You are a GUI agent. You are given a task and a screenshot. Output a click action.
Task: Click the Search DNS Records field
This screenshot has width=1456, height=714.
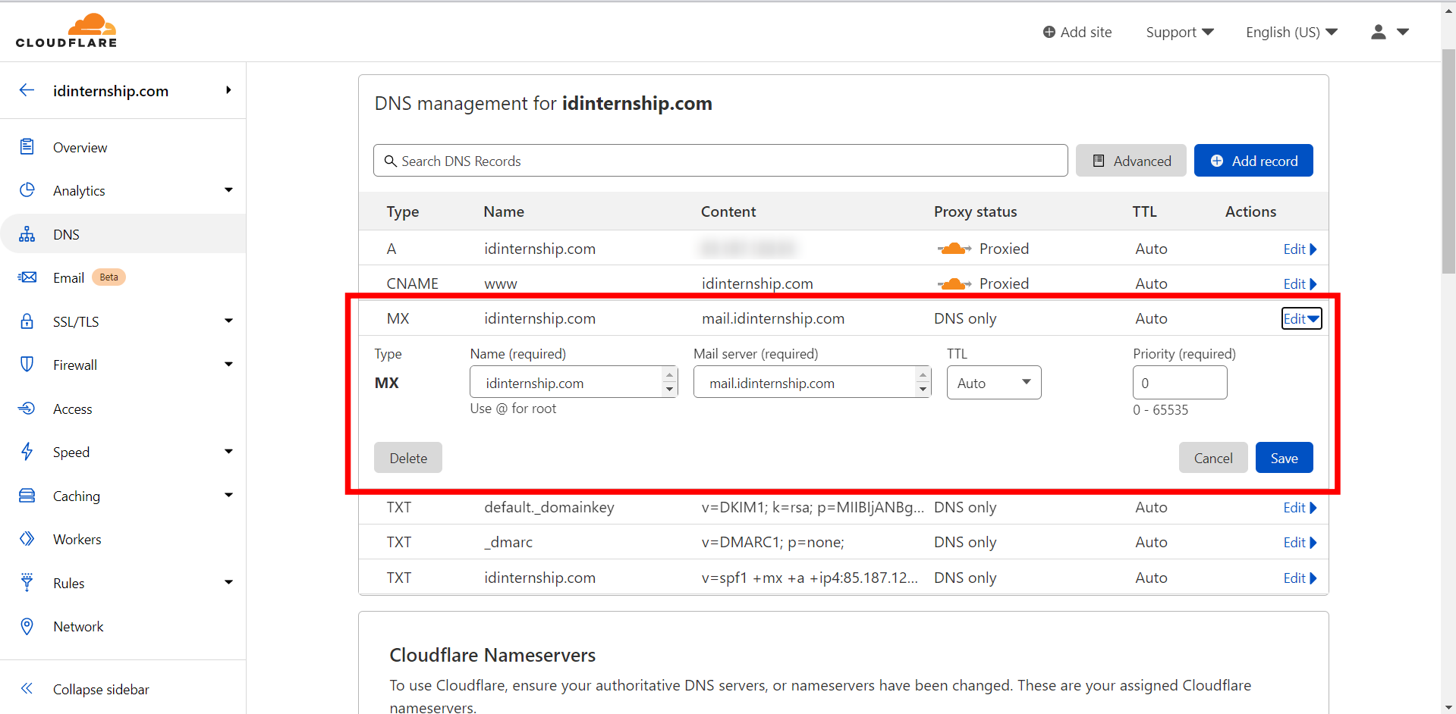click(x=720, y=161)
